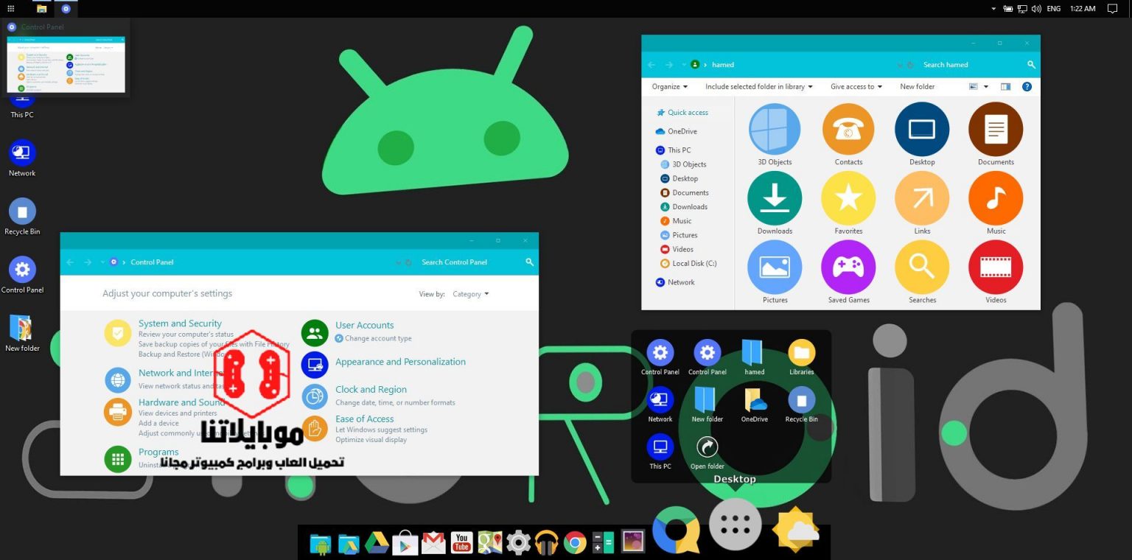Screen dimensions: 1132x560
Task: Open the Documents folder tile in hamed window
Action: pyautogui.click(x=996, y=135)
